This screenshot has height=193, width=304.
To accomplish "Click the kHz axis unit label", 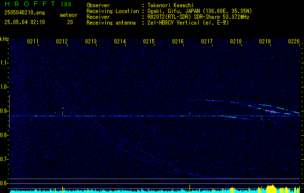I will click(4, 39).
